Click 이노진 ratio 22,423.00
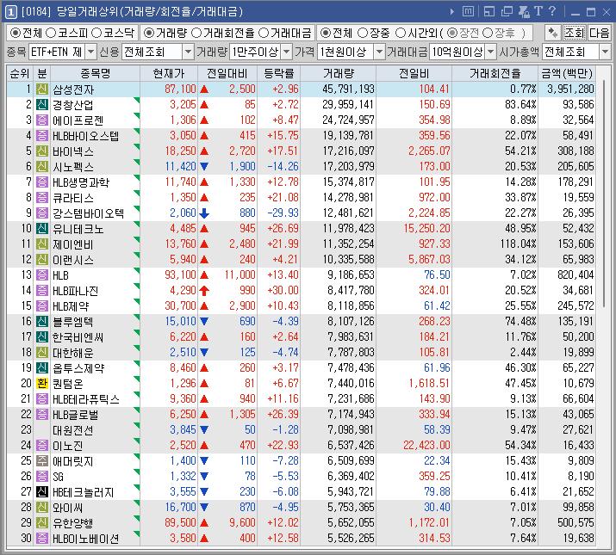This screenshot has height=555, width=616. (426, 445)
